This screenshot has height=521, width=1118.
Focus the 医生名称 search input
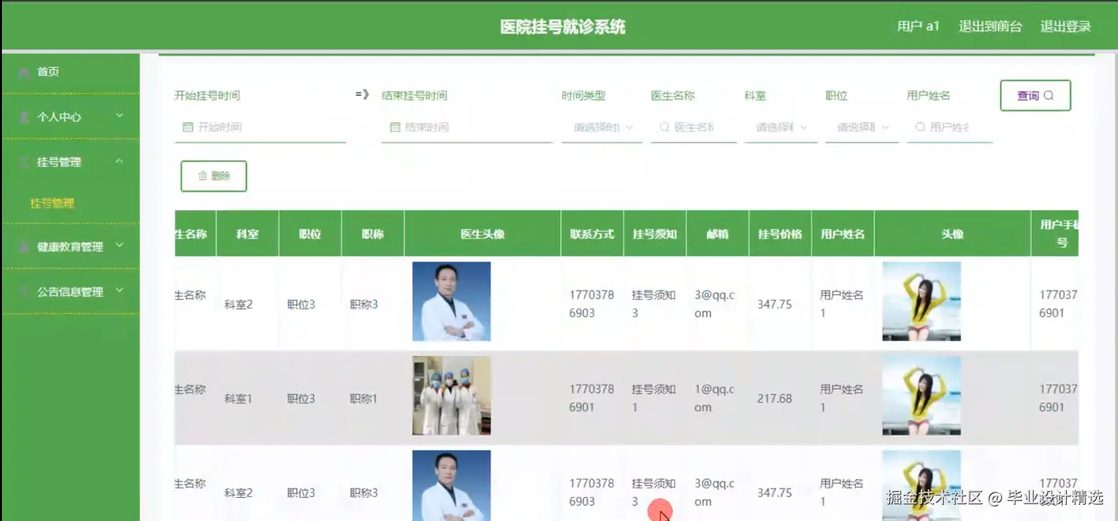click(x=693, y=127)
